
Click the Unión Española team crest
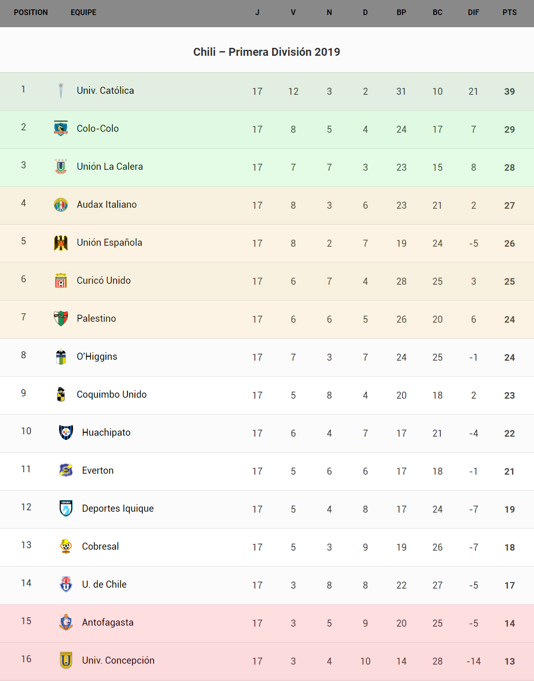(x=61, y=242)
